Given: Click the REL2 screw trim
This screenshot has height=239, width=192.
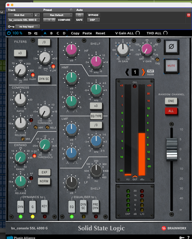Looking at the screenshot, I should 48,127.
